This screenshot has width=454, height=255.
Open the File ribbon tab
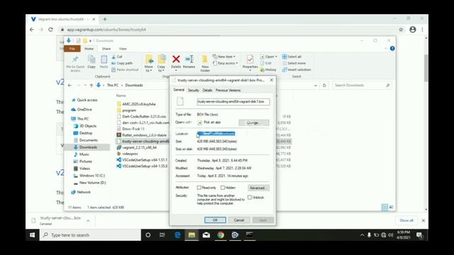click(x=72, y=49)
